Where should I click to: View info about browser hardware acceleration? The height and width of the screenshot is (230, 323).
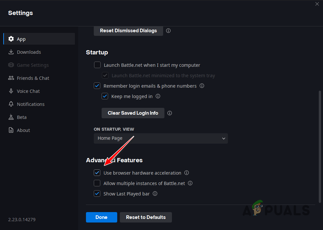[x=186, y=173]
